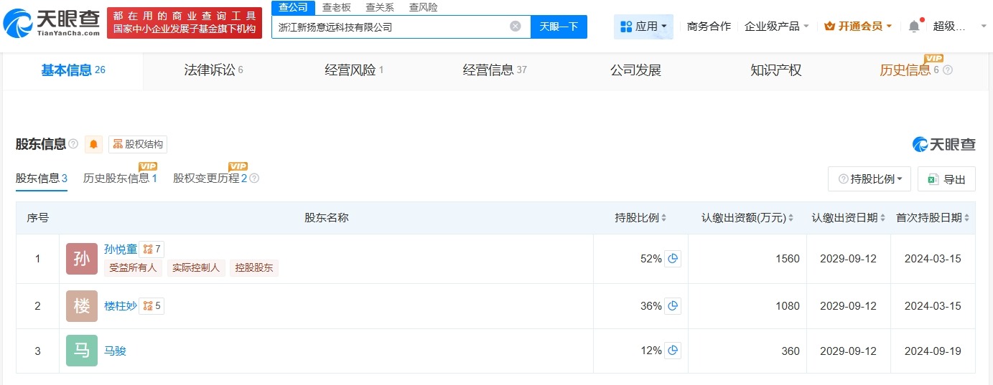The width and height of the screenshot is (993, 385).
Task: Export shareholder list with 导出 button
Action: tap(946, 179)
